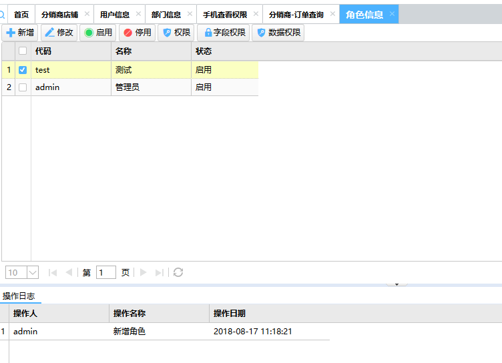Open 数据权限 data permissions button

click(x=278, y=33)
